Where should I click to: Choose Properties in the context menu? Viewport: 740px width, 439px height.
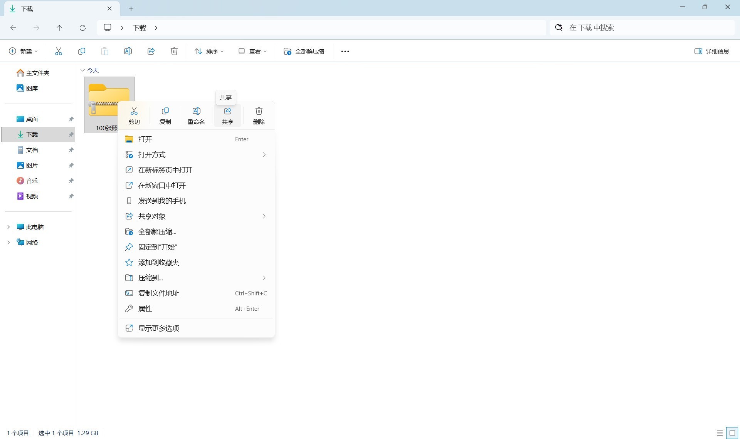tap(145, 308)
